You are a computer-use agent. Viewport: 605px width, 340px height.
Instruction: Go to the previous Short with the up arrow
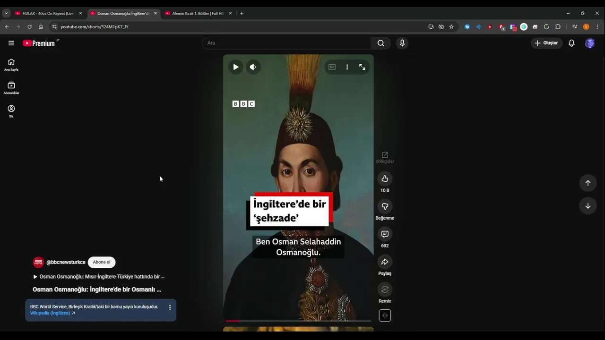588,183
